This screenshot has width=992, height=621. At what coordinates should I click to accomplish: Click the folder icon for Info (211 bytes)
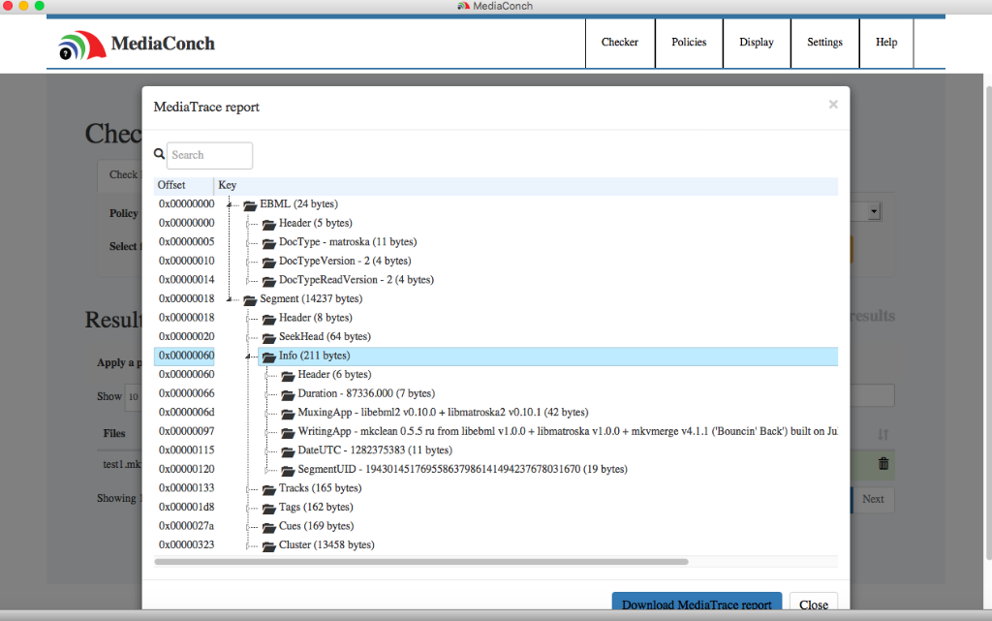pos(269,357)
